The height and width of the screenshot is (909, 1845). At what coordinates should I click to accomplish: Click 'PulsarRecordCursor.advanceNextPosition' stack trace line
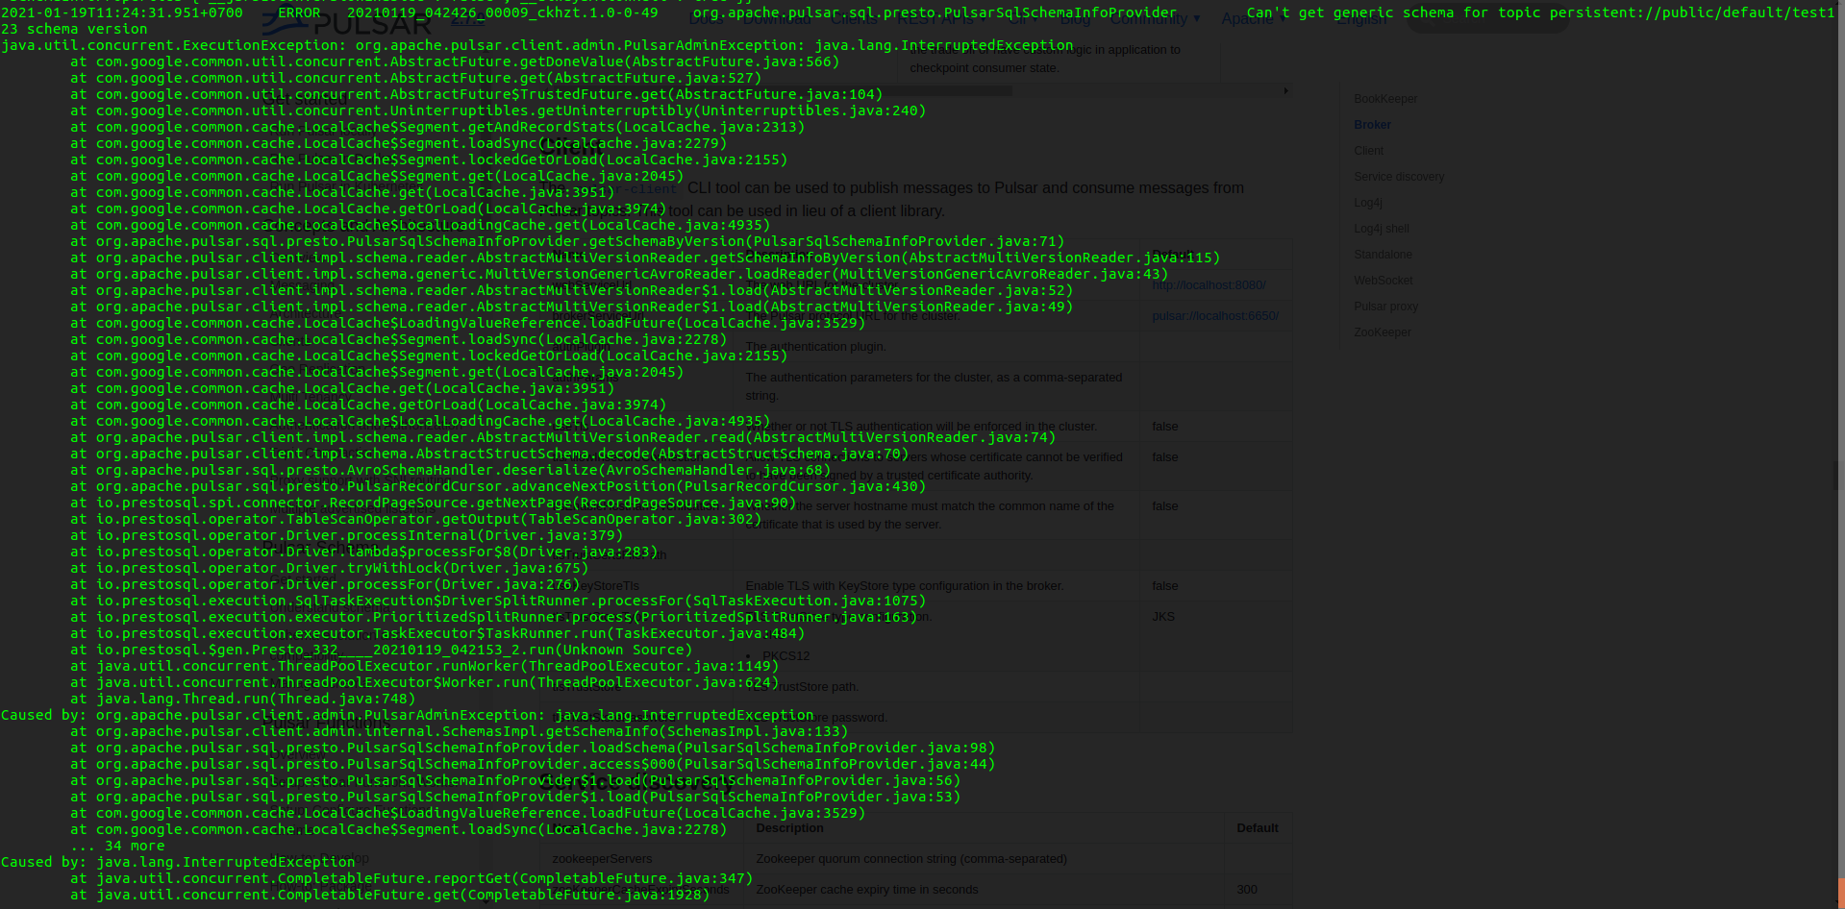tap(498, 486)
